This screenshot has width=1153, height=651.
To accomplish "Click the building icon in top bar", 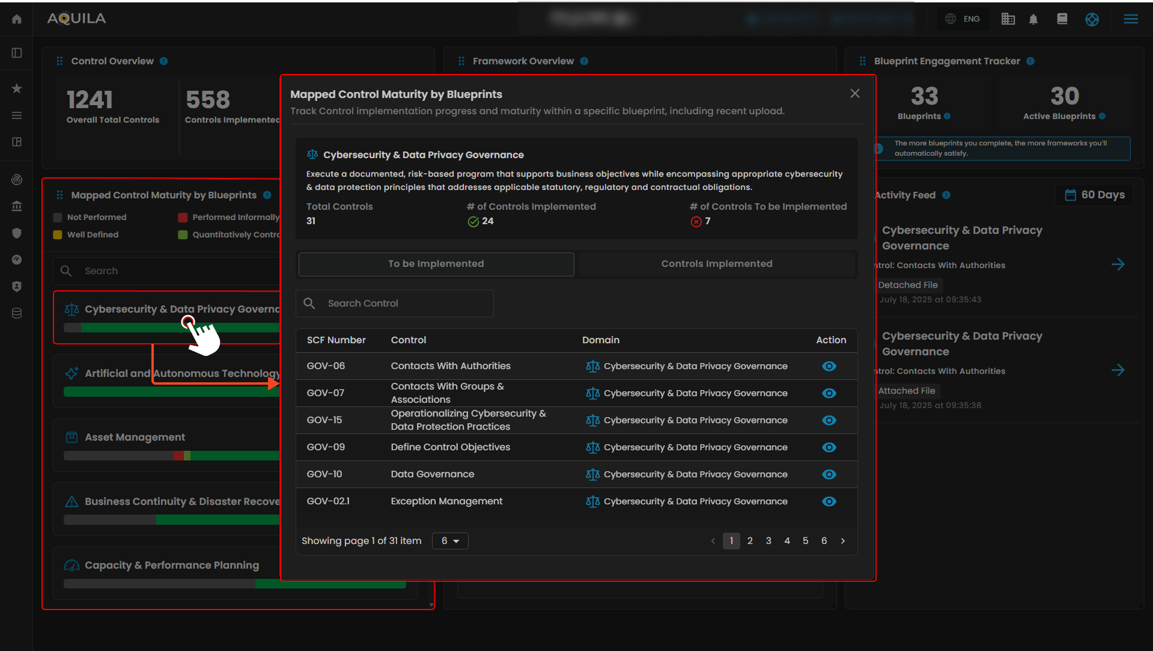I will coord(1008,19).
